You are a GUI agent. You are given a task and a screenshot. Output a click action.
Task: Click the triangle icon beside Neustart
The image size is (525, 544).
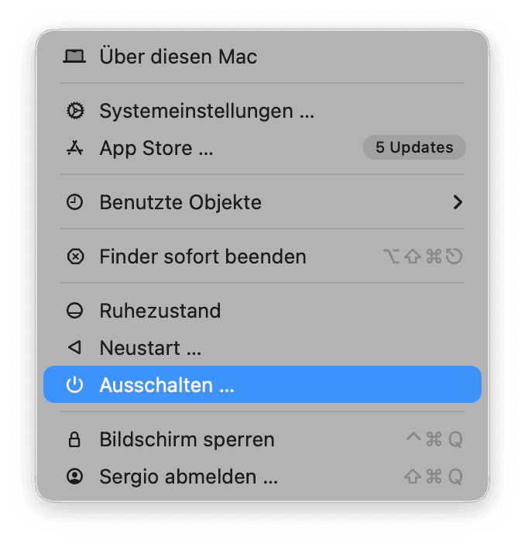74,348
